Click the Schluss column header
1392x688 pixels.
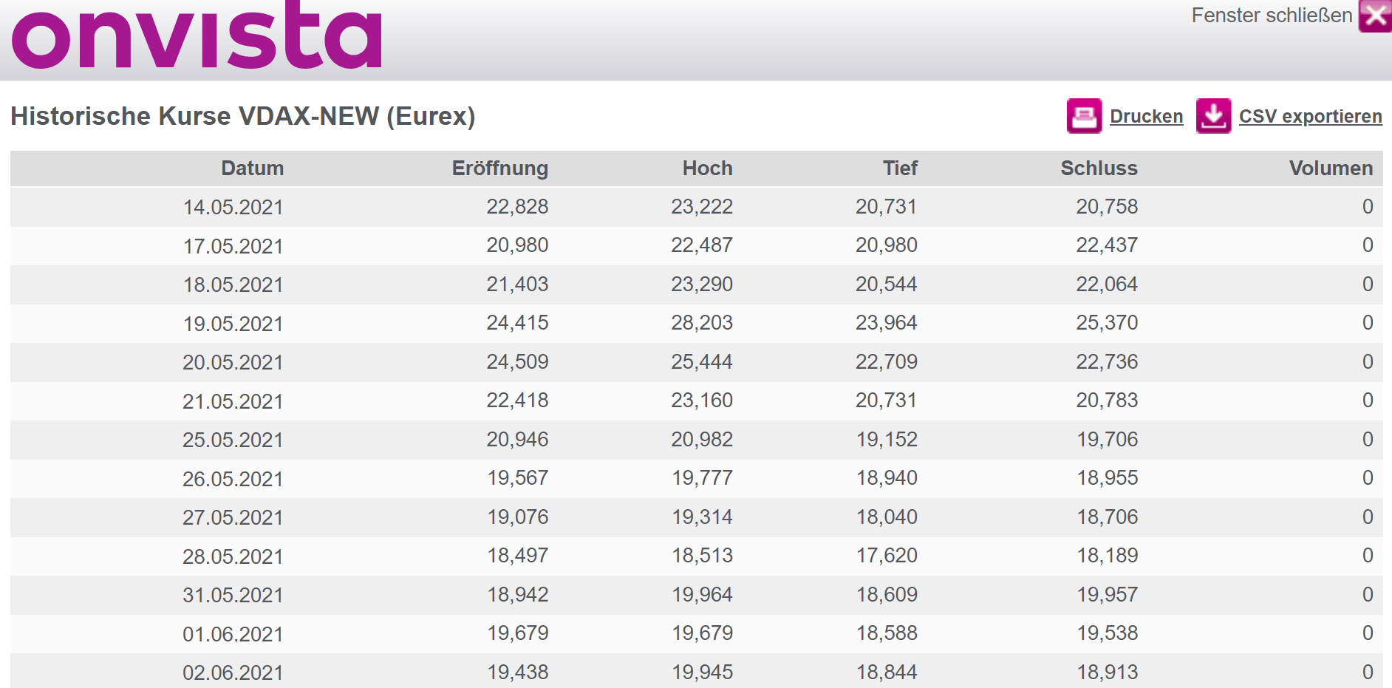[x=1099, y=168]
